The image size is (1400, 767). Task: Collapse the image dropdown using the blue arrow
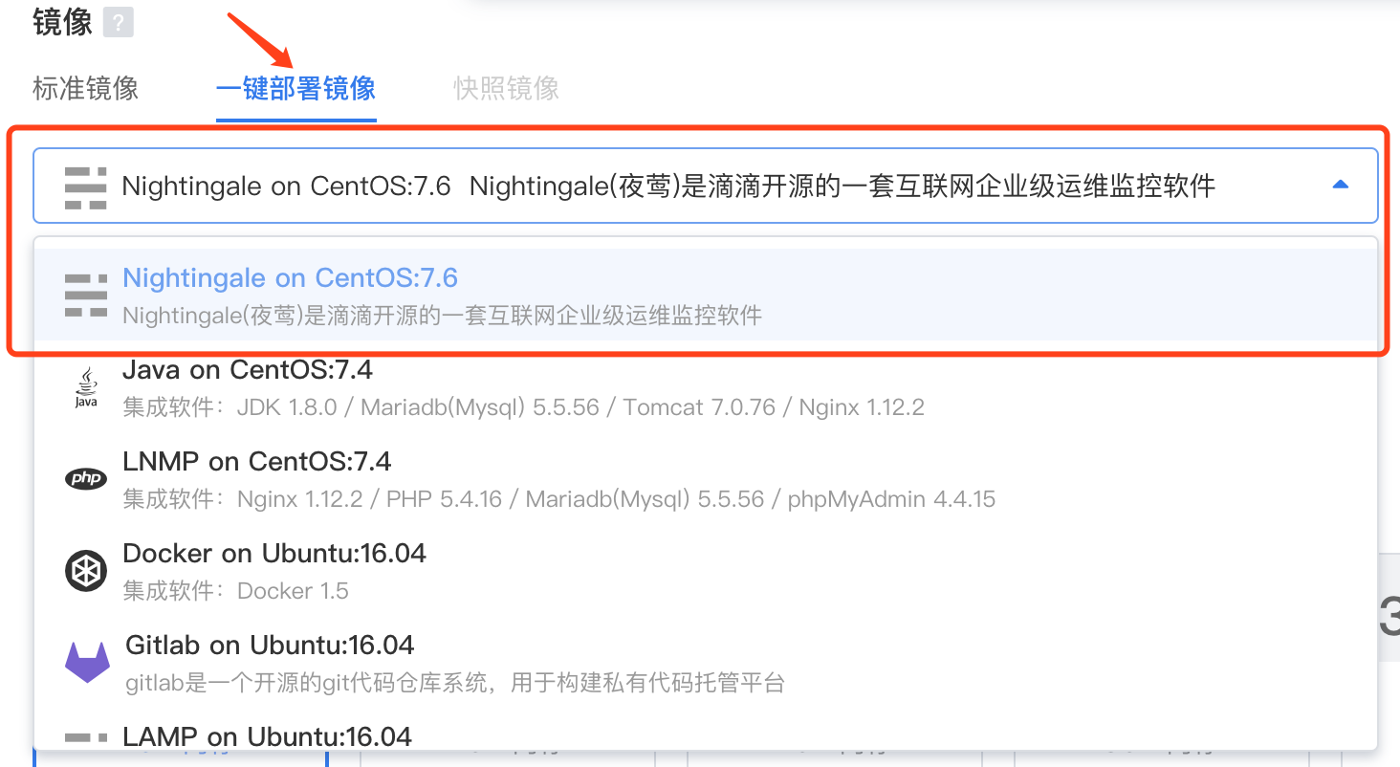coord(1340,186)
